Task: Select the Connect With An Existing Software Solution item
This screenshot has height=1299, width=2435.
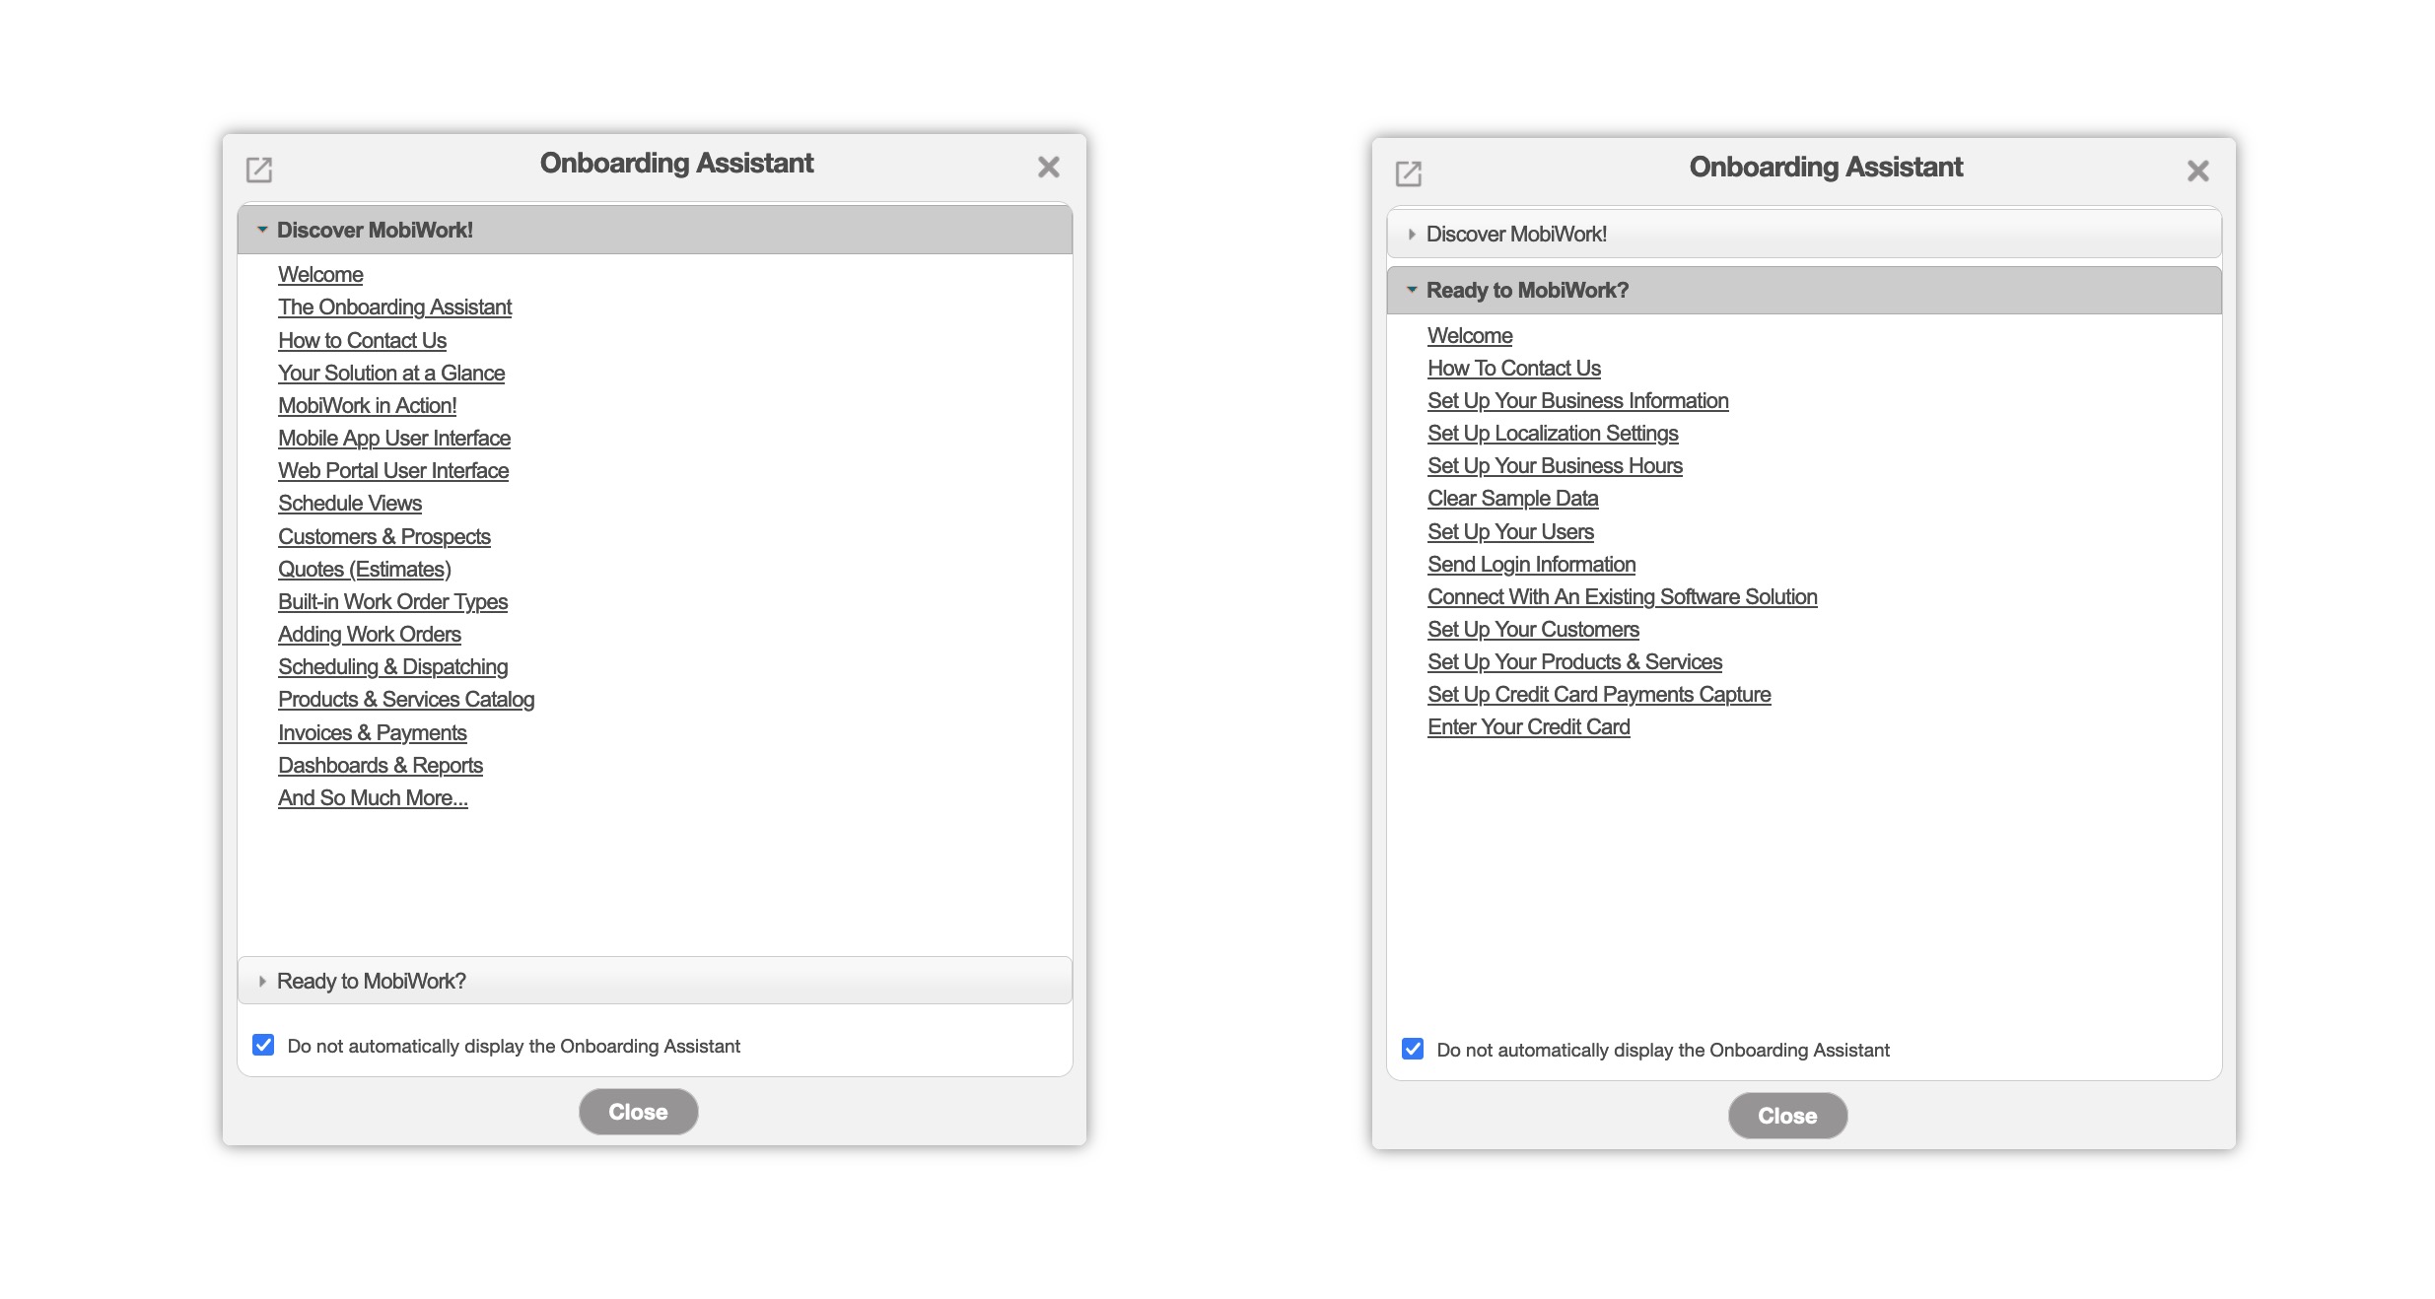Action: click(x=1620, y=595)
